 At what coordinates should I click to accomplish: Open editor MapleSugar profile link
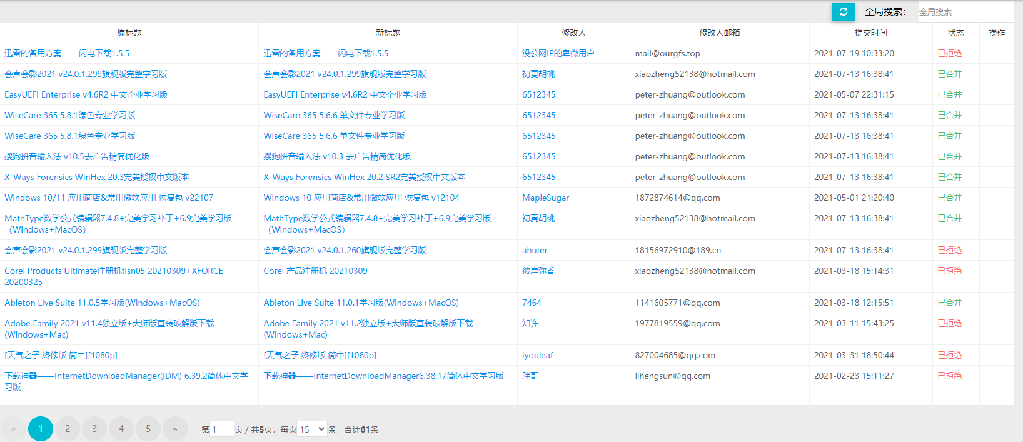(x=545, y=198)
